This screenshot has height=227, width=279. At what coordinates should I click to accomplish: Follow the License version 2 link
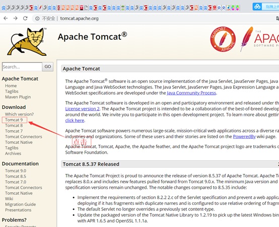click(x=82, y=109)
